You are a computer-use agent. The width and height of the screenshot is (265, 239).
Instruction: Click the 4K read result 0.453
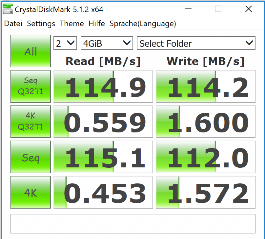point(103,192)
